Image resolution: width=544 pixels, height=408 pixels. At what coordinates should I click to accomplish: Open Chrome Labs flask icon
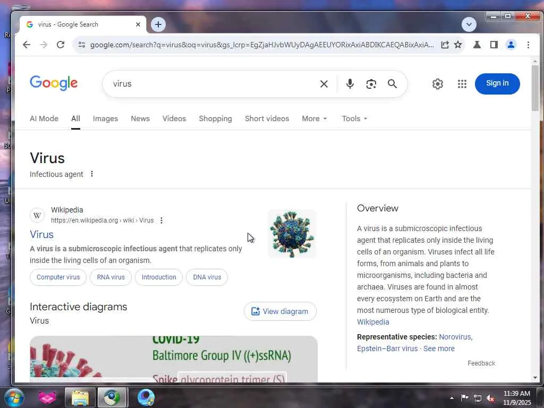(x=477, y=45)
